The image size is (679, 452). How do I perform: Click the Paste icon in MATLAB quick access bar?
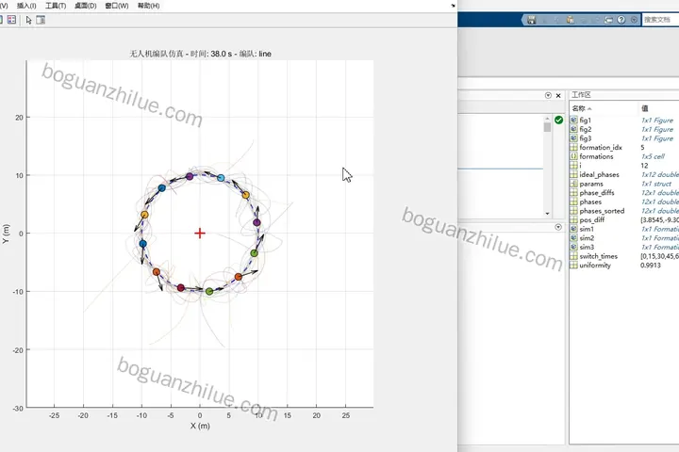[571, 20]
